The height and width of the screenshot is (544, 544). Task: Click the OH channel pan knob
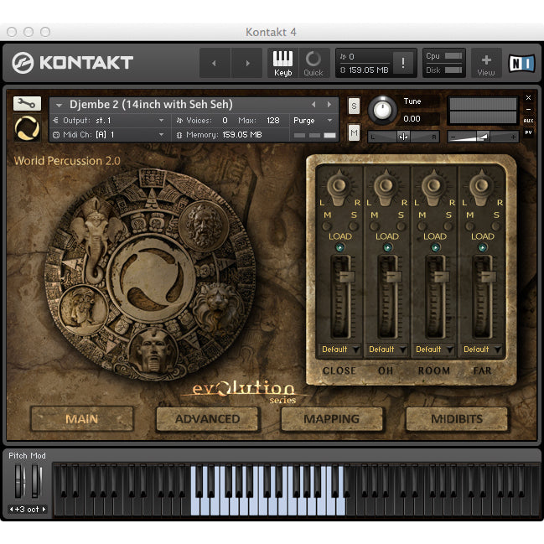tap(386, 187)
